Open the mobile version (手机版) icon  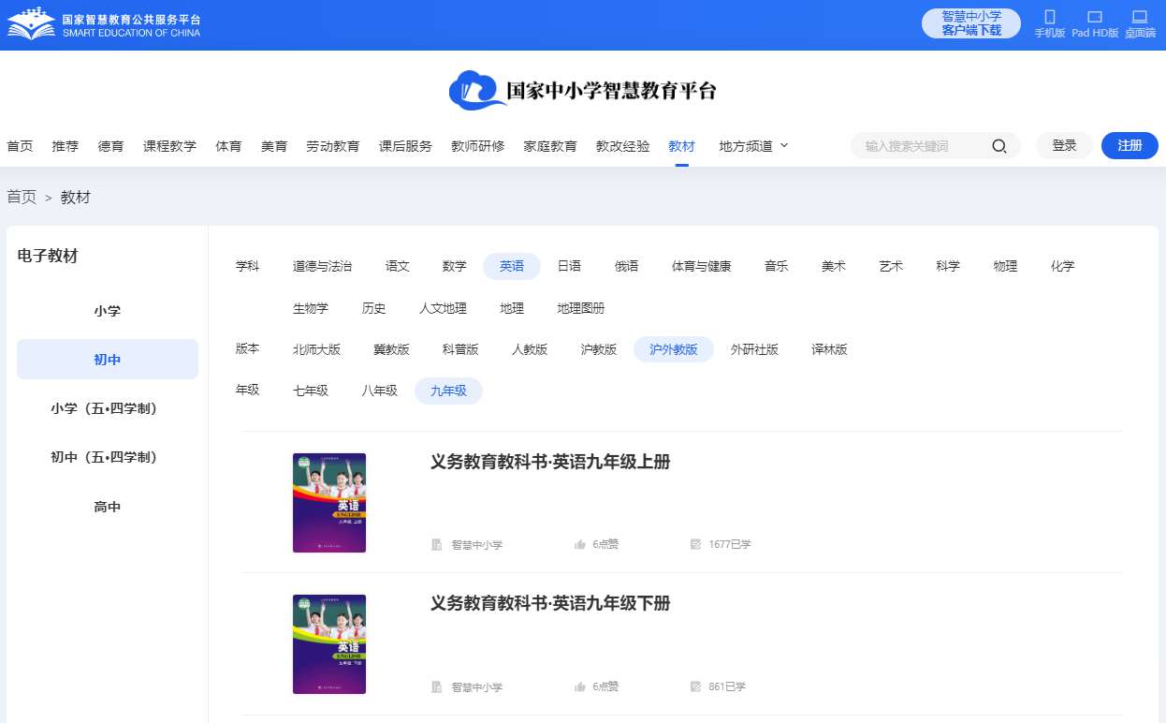(x=1049, y=18)
